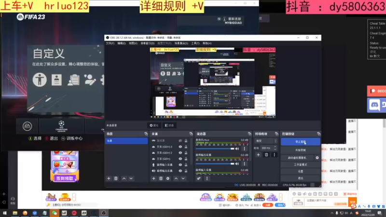This screenshot has width=386, height=217.
Task: Open the green WeChat taskbar icon
Action: tap(55, 213)
